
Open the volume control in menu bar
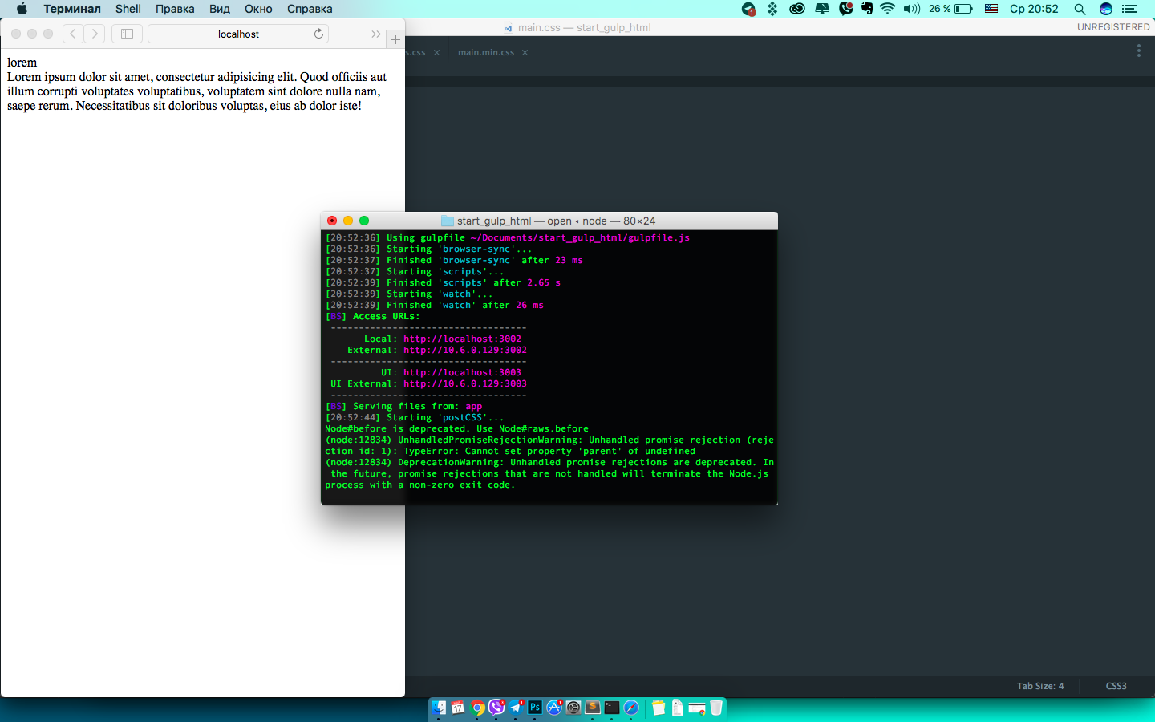pos(911,9)
